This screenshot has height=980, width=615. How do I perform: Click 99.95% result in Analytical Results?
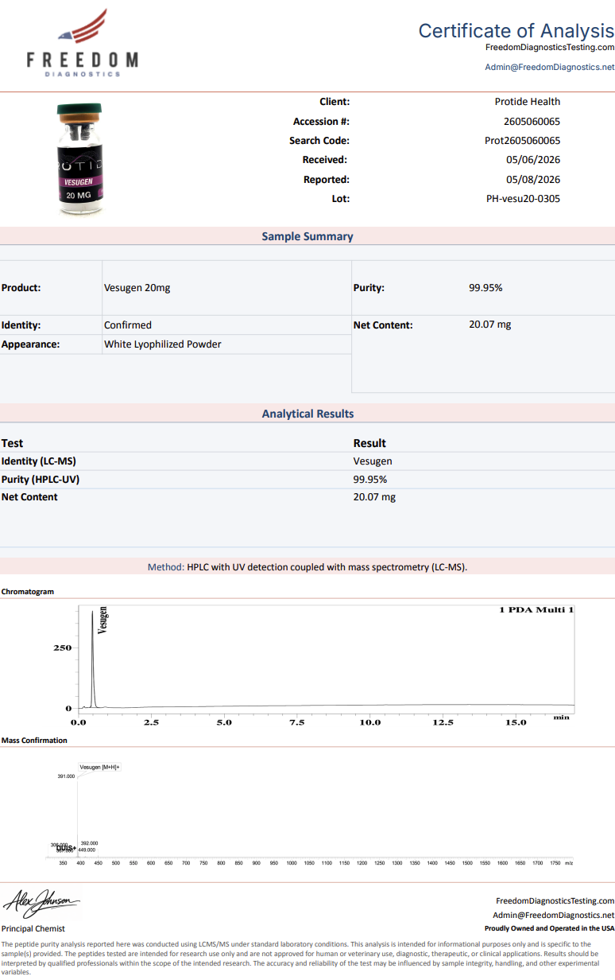pyautogui.click(x=370, y=480)
